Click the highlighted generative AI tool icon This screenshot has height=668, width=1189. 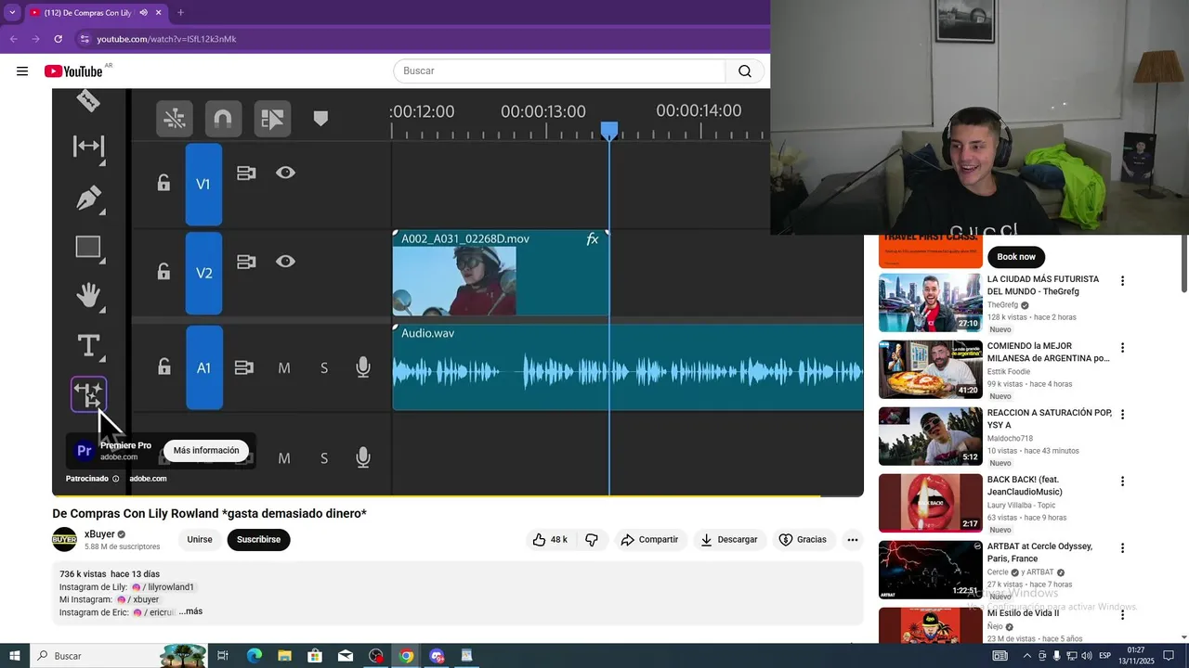[x=89, y=394]
